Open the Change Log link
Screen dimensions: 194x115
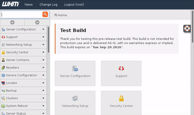point(48,5)
